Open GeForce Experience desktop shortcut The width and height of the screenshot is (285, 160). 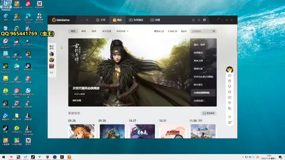pos(5,68)
